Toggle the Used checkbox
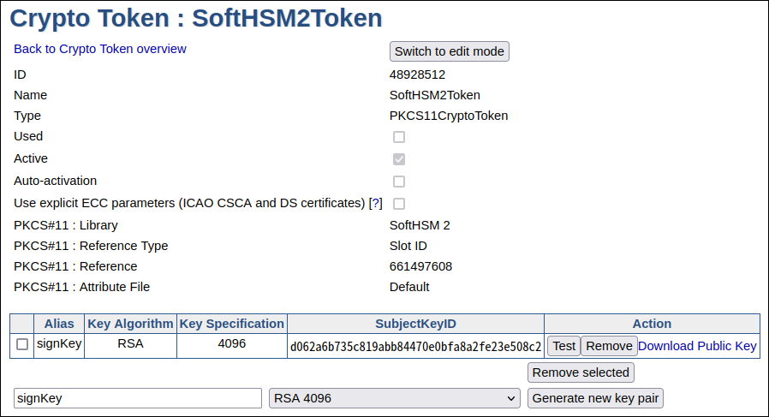 pos(399,137)
